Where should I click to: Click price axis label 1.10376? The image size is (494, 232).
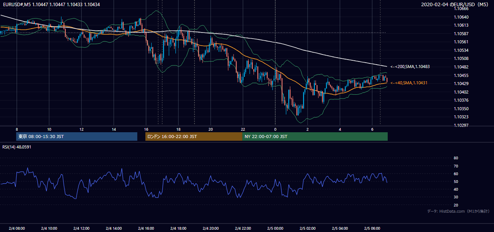[462, 100]
